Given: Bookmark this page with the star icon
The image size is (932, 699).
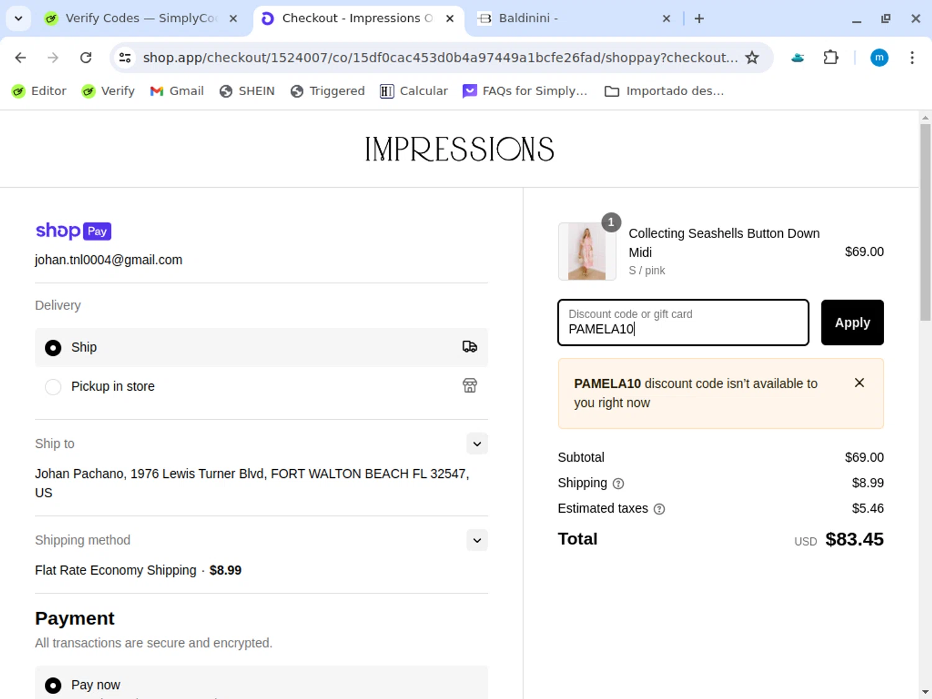Looking at the screenshot, I should [x=752, y=58].
